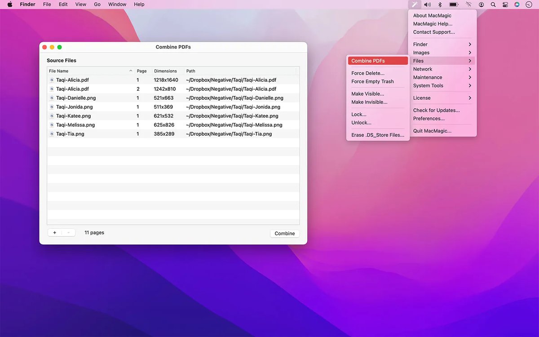
Task: Click the MacMagic wand menu bar icon
Action: (415, 4)
